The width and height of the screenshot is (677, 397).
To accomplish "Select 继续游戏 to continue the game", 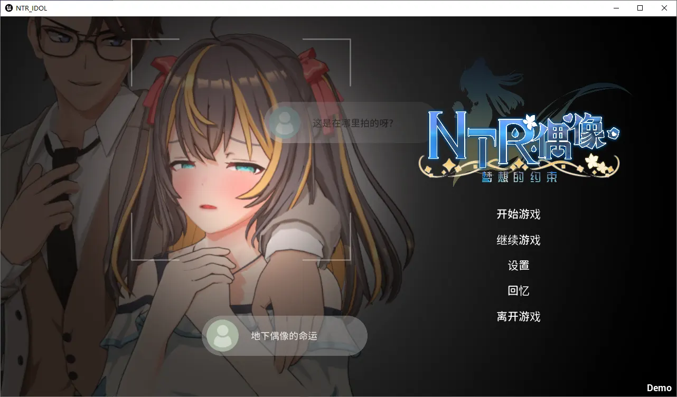I will tap(518, 240).
